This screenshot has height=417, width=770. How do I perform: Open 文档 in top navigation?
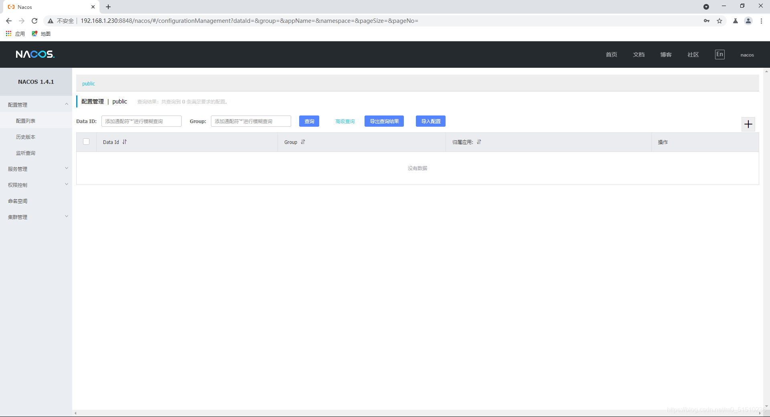tap(639, 55)
